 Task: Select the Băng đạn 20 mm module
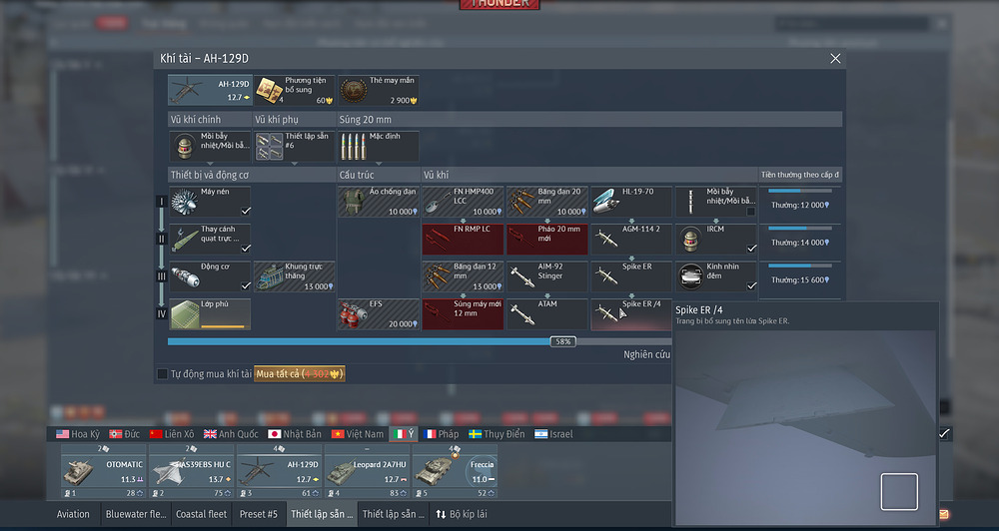547,202
